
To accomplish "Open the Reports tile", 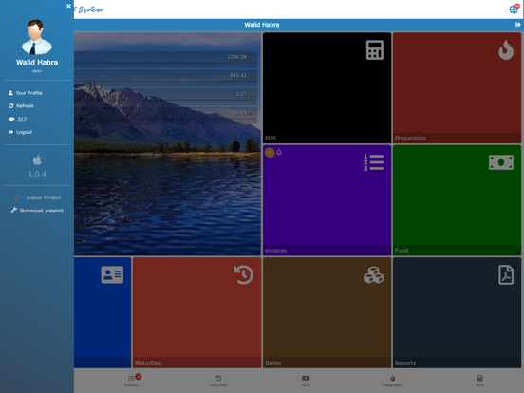I will coord(457,313).
